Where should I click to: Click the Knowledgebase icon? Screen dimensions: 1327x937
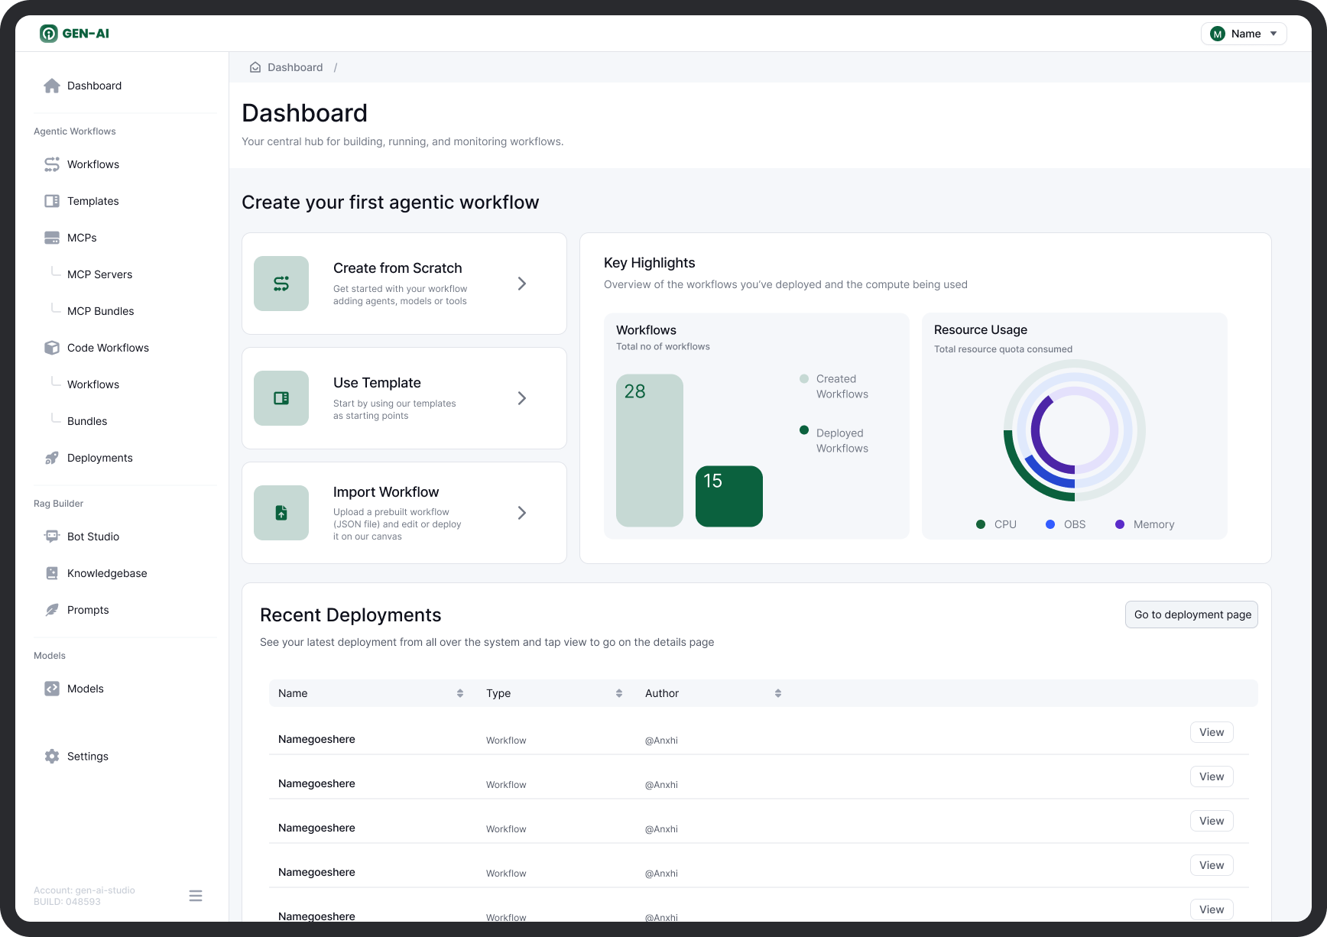point(51,573)
